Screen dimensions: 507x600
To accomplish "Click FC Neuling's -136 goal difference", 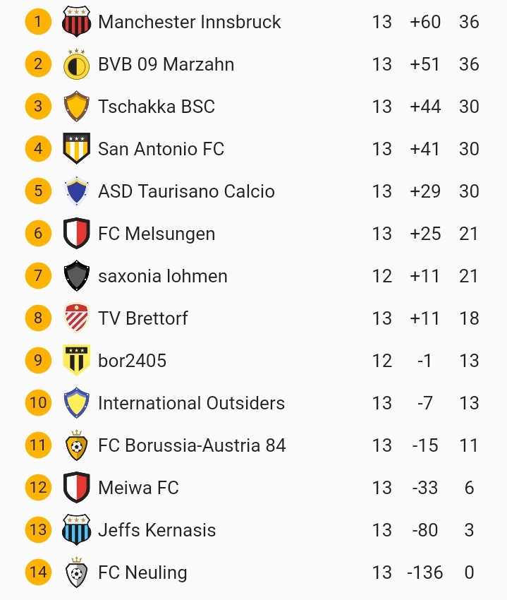I will pos(425,572).
